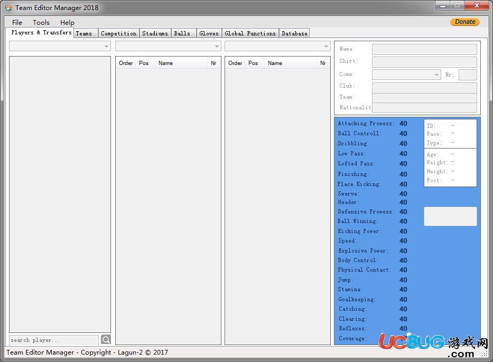Open the Balls tab
Viewport: 493px width, 362px height.
coord(183,33)
